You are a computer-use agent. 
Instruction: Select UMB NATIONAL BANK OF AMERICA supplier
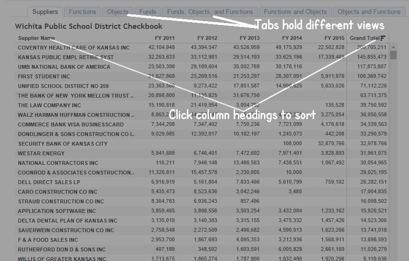coord(64,67)
